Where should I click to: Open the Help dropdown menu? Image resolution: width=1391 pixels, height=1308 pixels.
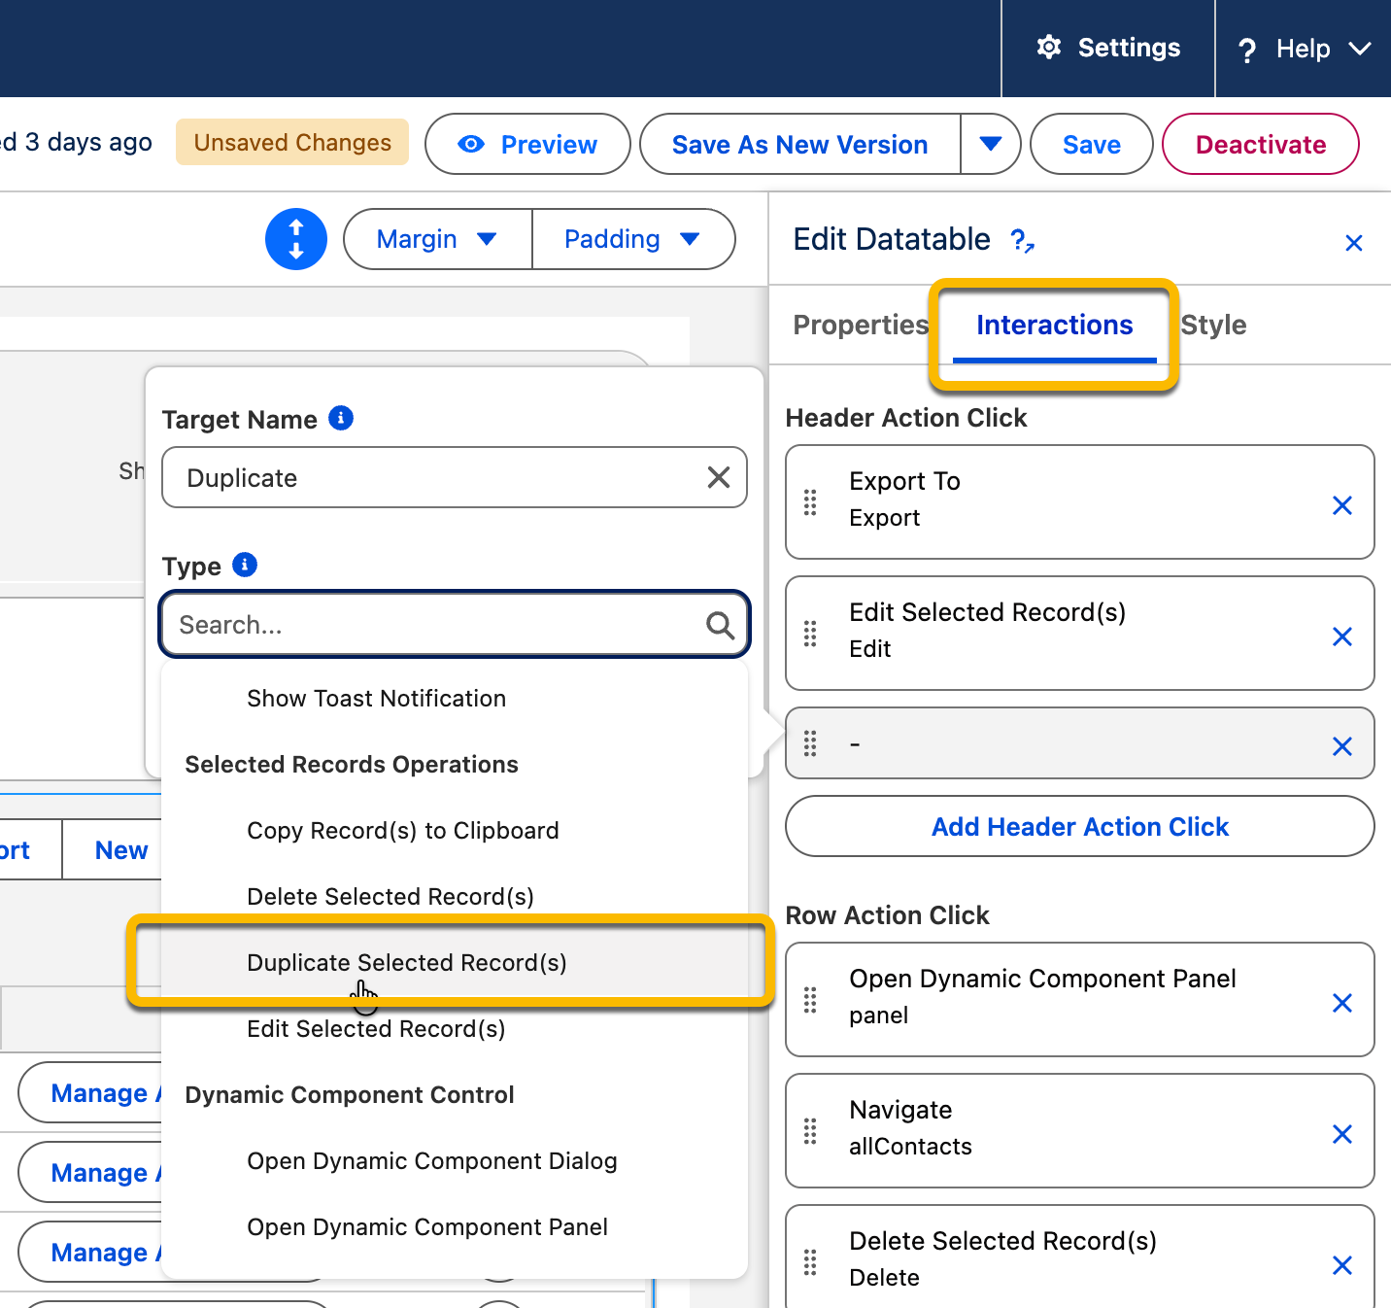click(1304, 49)
